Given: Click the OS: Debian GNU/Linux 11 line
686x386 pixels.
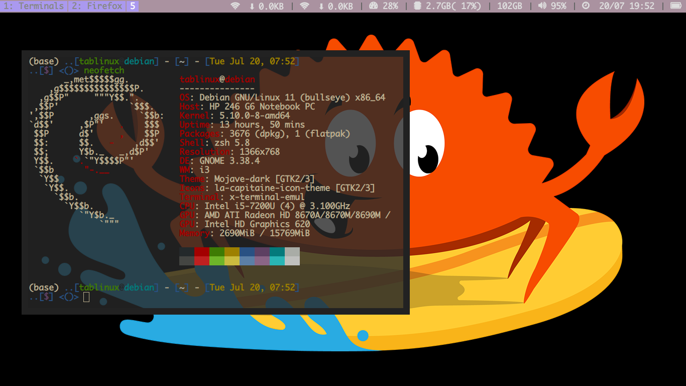Looking at the screenshot, I should 282,98.
